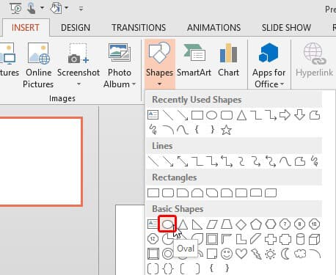This screenshot has width=336, height=275.
Task: Select Rounded Rectangle in Rectangles section
Action: [x=168, y=193]
